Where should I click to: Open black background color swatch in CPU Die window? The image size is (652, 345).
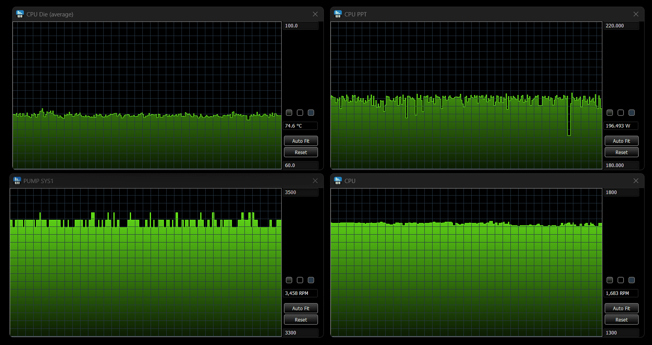coord(300,113)
